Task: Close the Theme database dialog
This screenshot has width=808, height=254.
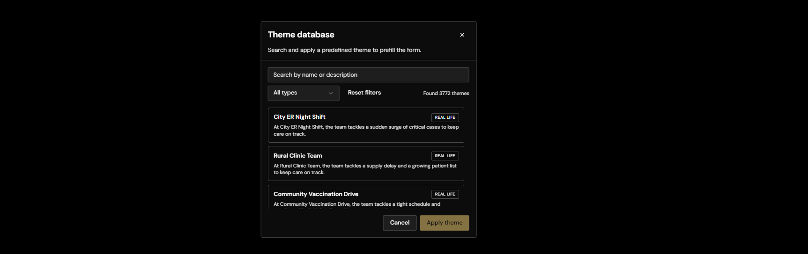Action: point(462,35)
